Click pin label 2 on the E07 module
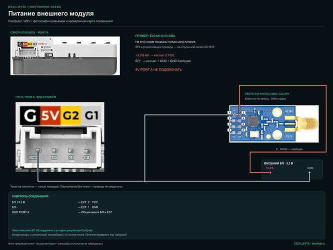Screen dimensions: 333x250 click(x=243, y=112)
